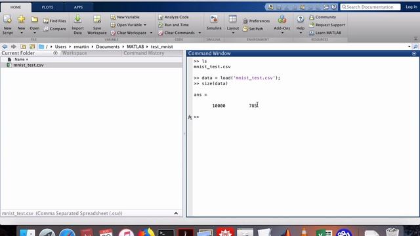Open the Layout menu icon
The image size is (420, 236).
pos(232,19)
